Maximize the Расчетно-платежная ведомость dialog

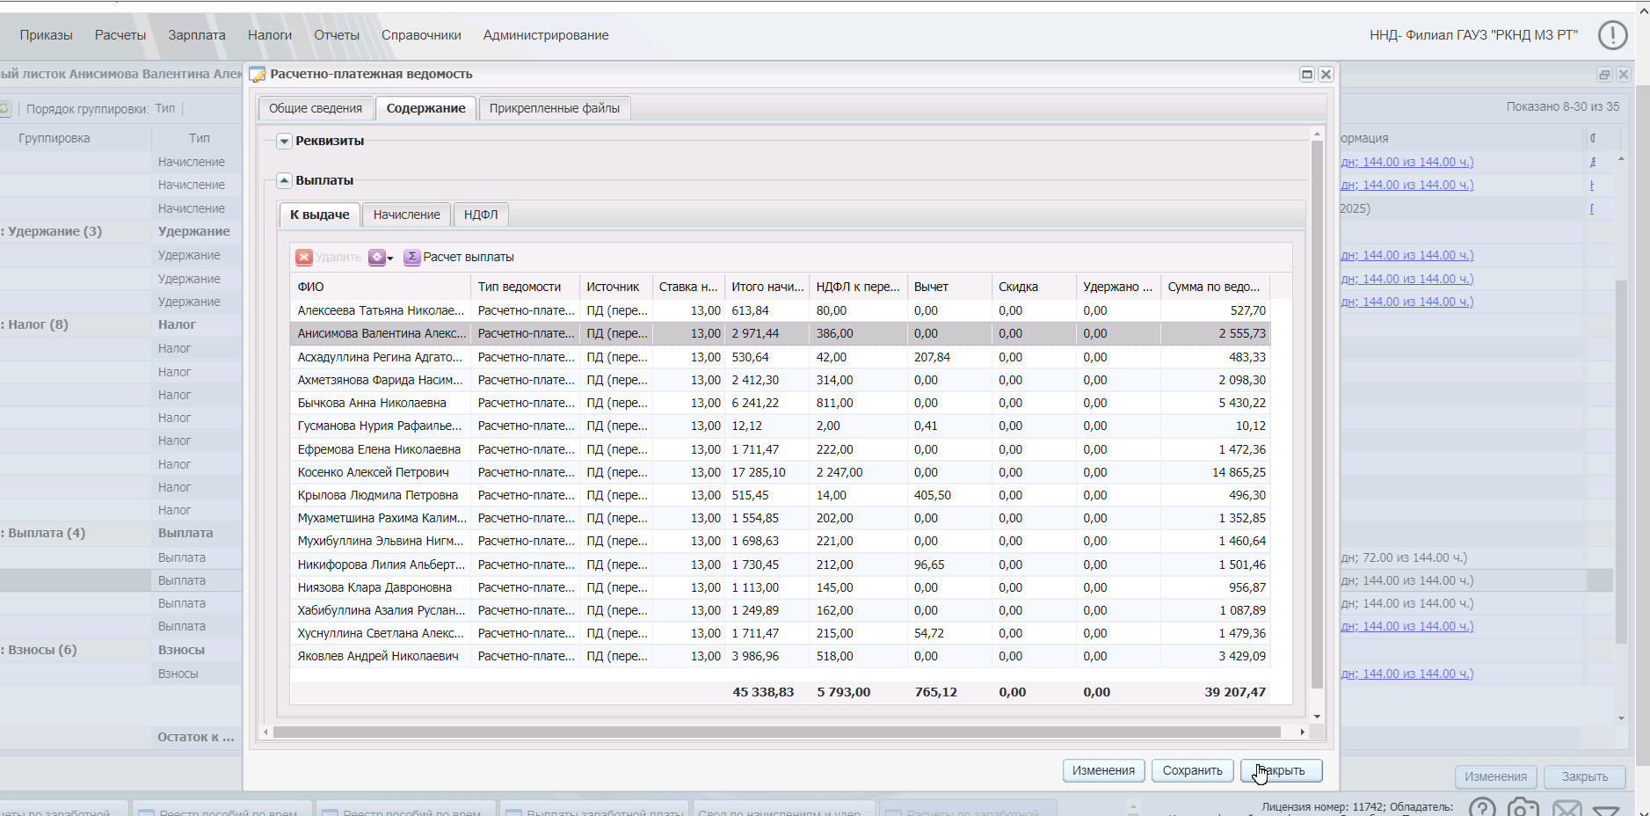(1307, 75)
